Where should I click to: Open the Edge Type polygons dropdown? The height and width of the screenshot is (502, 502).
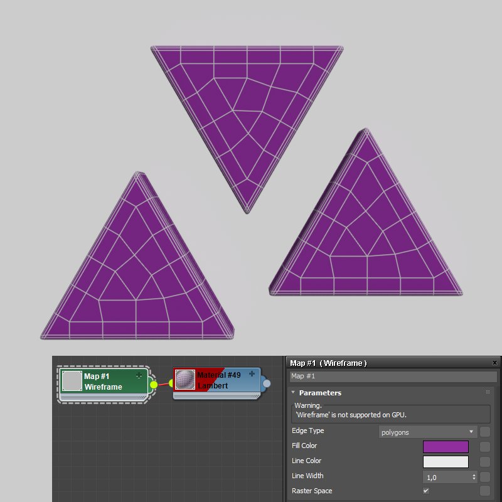(428, 432)
